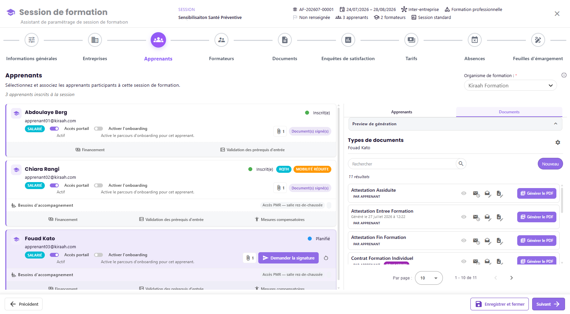This screenshot has height=314, width=570.
Task: Expand Validation des prérequis d'entrée for Chiara Rangi
Action: pyautogui.click(x=171, y=220)
